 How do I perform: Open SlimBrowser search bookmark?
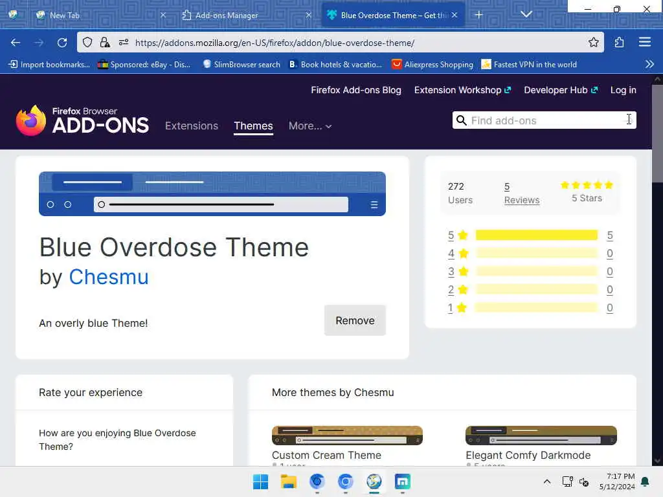(242, 64)
